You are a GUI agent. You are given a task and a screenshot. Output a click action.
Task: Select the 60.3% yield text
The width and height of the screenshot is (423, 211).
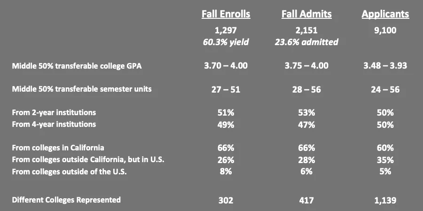226,42
